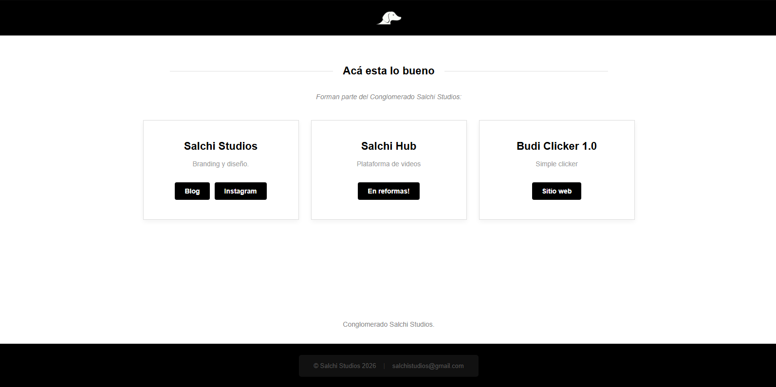The height and width of the screenshot is (387, 776).
Task: Click the Simple clicker description text
Action: pyautogui.click(x=556, y=164)
